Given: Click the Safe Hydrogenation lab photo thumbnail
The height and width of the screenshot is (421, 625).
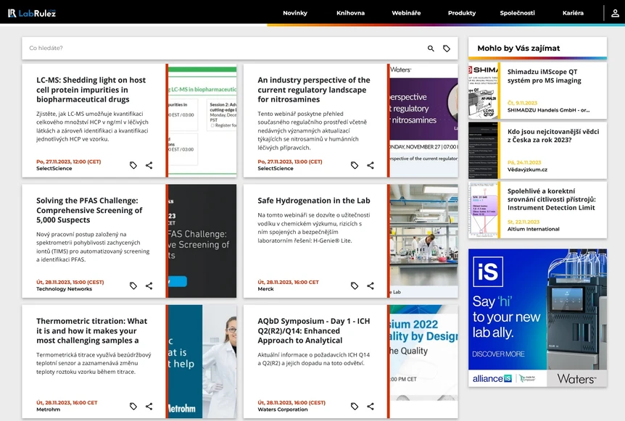Looking at the screenshot, I should (423, 241).
